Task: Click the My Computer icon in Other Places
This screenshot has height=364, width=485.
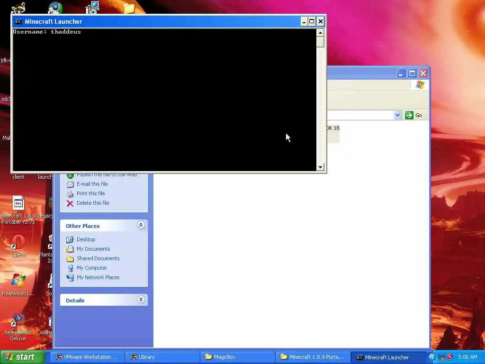Action: point(70,268)
